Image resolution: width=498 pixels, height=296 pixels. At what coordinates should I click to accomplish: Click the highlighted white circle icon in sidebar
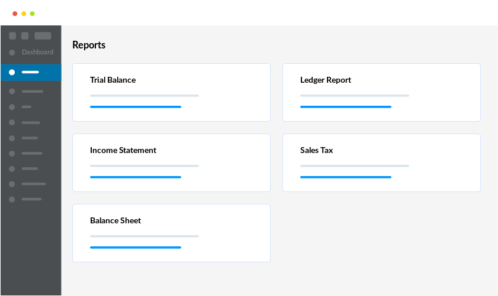pyautogui.click(x=12, y=72)
